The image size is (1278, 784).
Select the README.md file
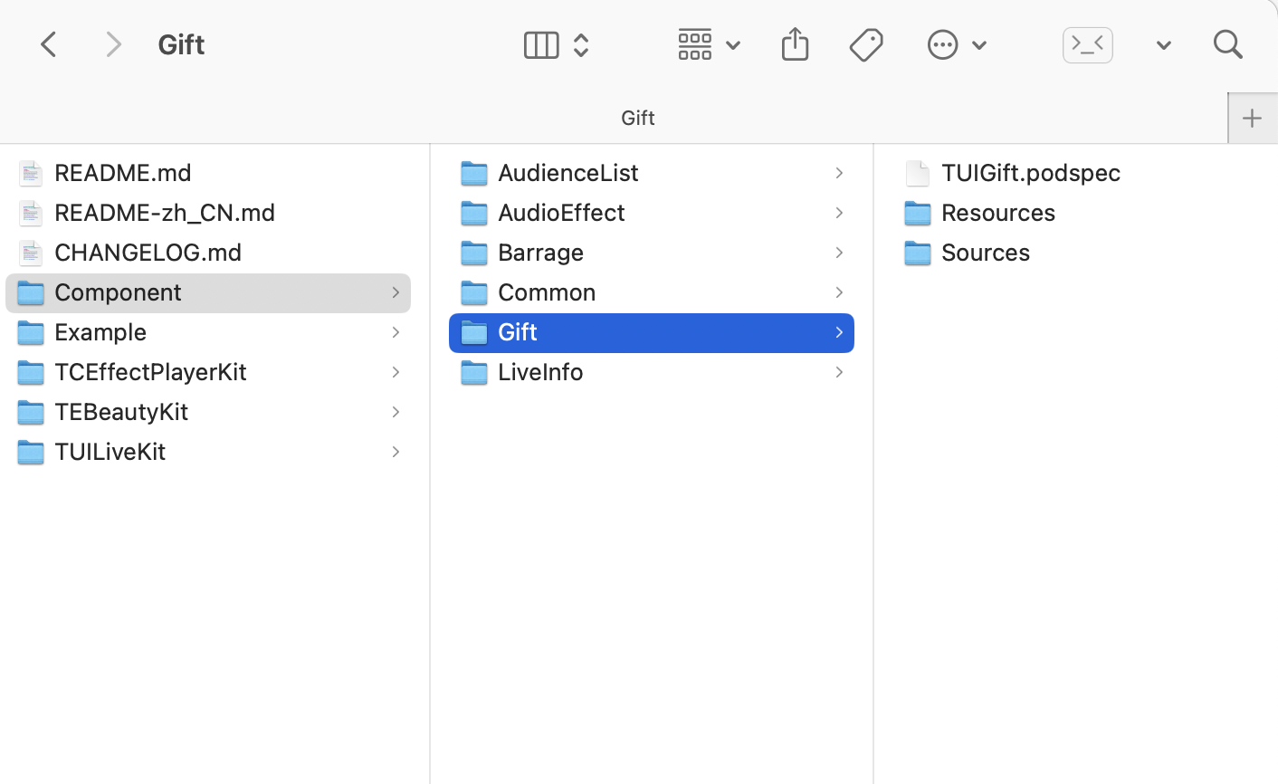tap(123, 172)
